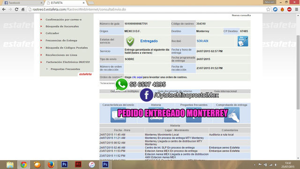Click the browser forward arrow

click(x=10, y=9)
